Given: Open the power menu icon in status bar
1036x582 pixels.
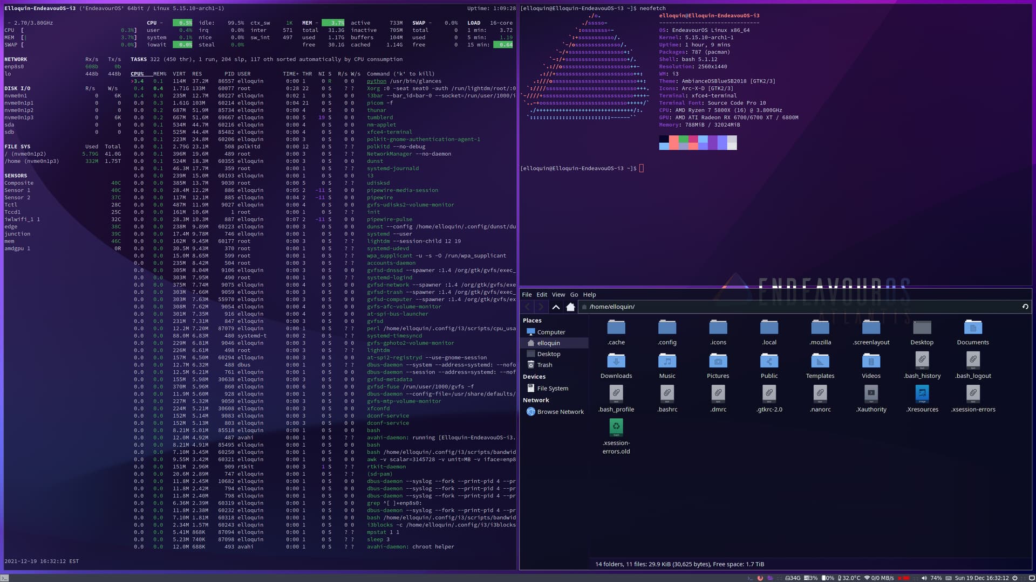Looking at the screenshot, I should (x=1014, y=578).
